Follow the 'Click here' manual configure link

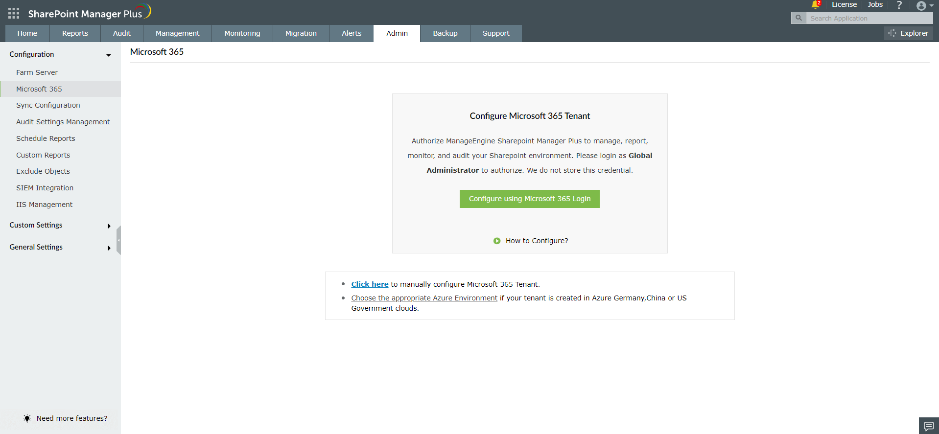(370, 284)
